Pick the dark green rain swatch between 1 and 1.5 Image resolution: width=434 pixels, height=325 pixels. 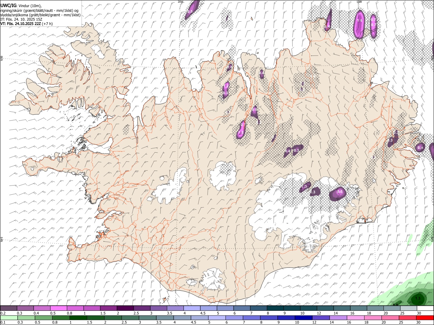coord(78,318)
